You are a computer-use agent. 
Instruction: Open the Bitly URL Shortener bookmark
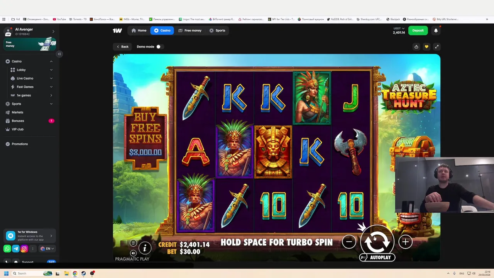click(445, 19)
